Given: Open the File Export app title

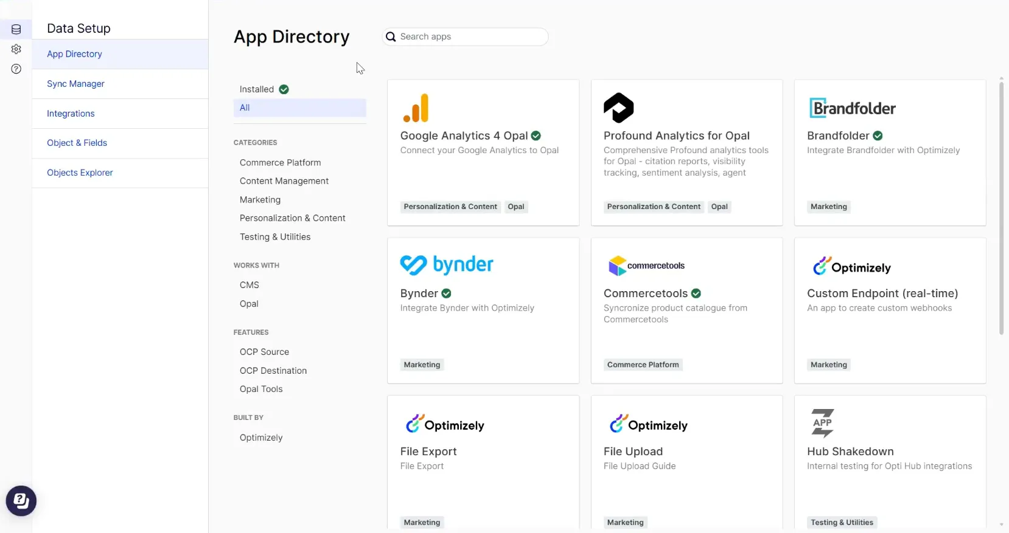Looking at the screenshot, I should click(x=428, y=452).
